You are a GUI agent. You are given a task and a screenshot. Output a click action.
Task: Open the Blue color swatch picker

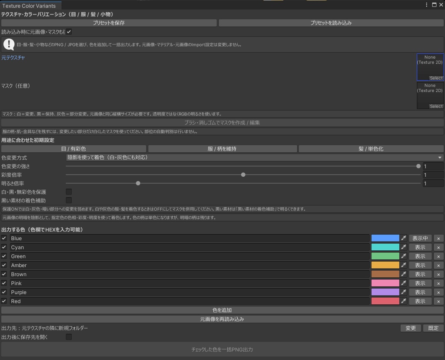pos(385,238)
